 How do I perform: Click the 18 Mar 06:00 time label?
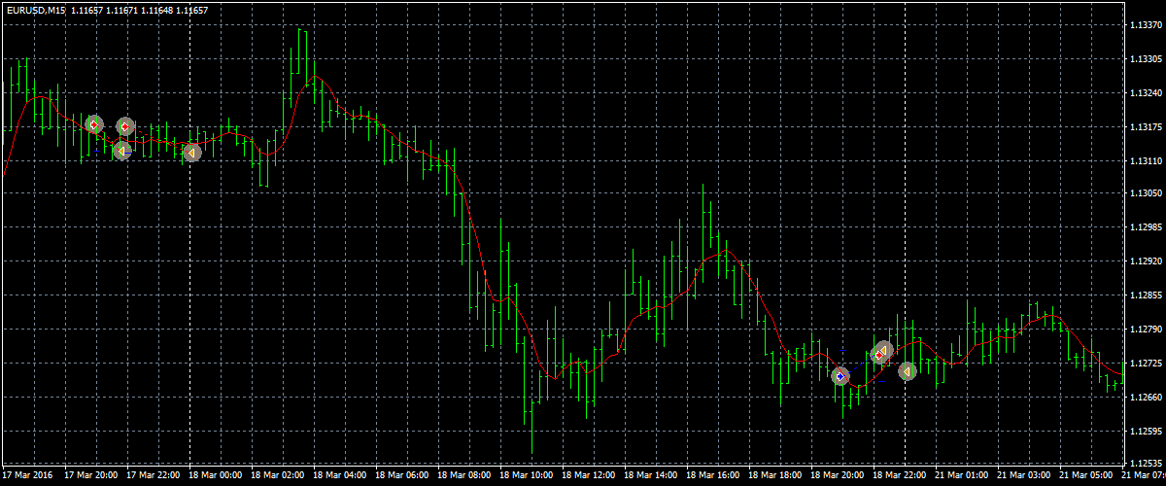click(x=402, y=476)
